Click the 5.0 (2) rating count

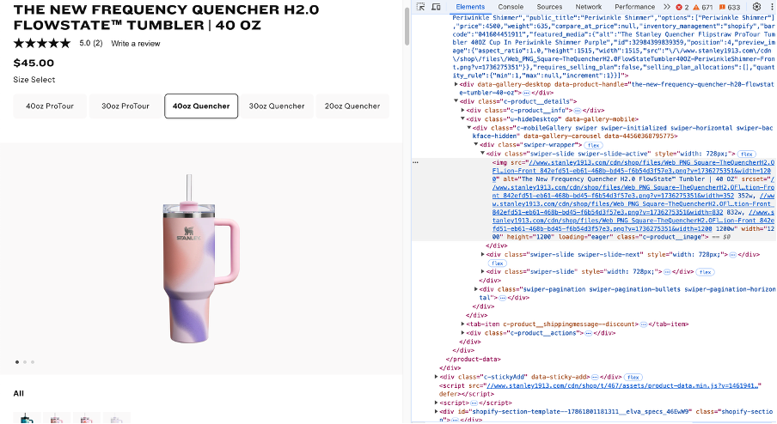(91, 44)
